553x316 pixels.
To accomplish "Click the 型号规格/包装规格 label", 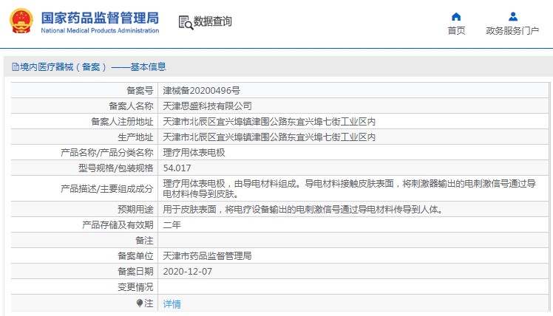I will [115, 168].
